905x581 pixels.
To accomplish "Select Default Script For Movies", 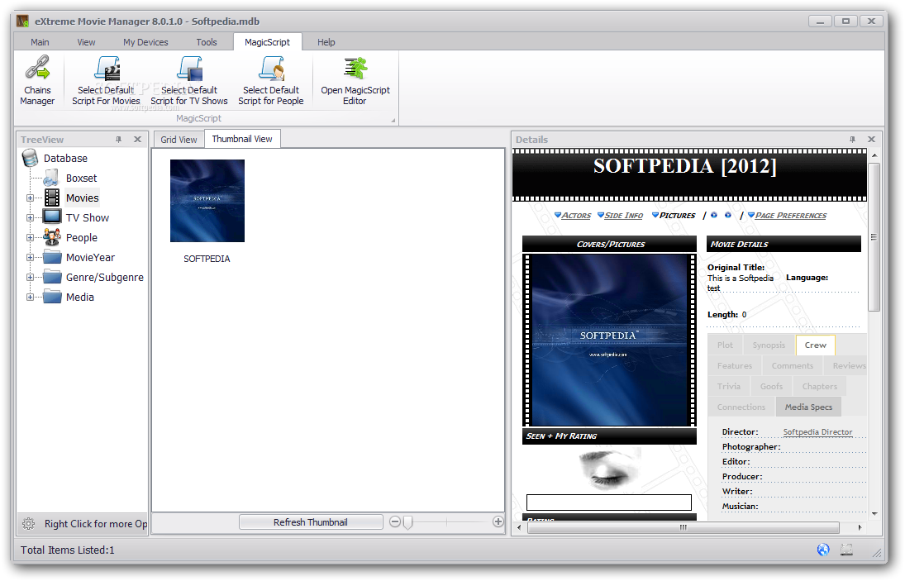I will point(106,80).
